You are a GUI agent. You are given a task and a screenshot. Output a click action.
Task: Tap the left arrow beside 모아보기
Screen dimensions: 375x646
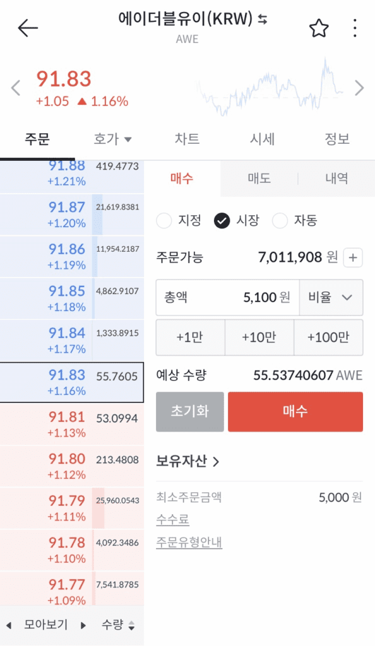tap(9, 625)
